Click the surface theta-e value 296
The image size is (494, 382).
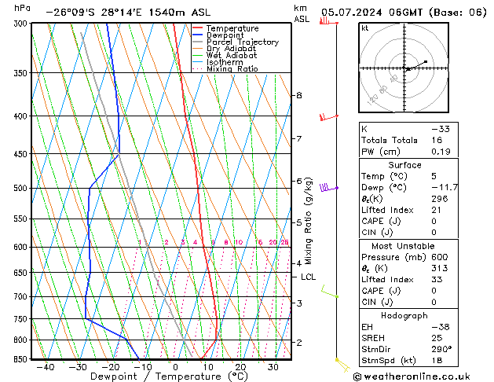440,199
